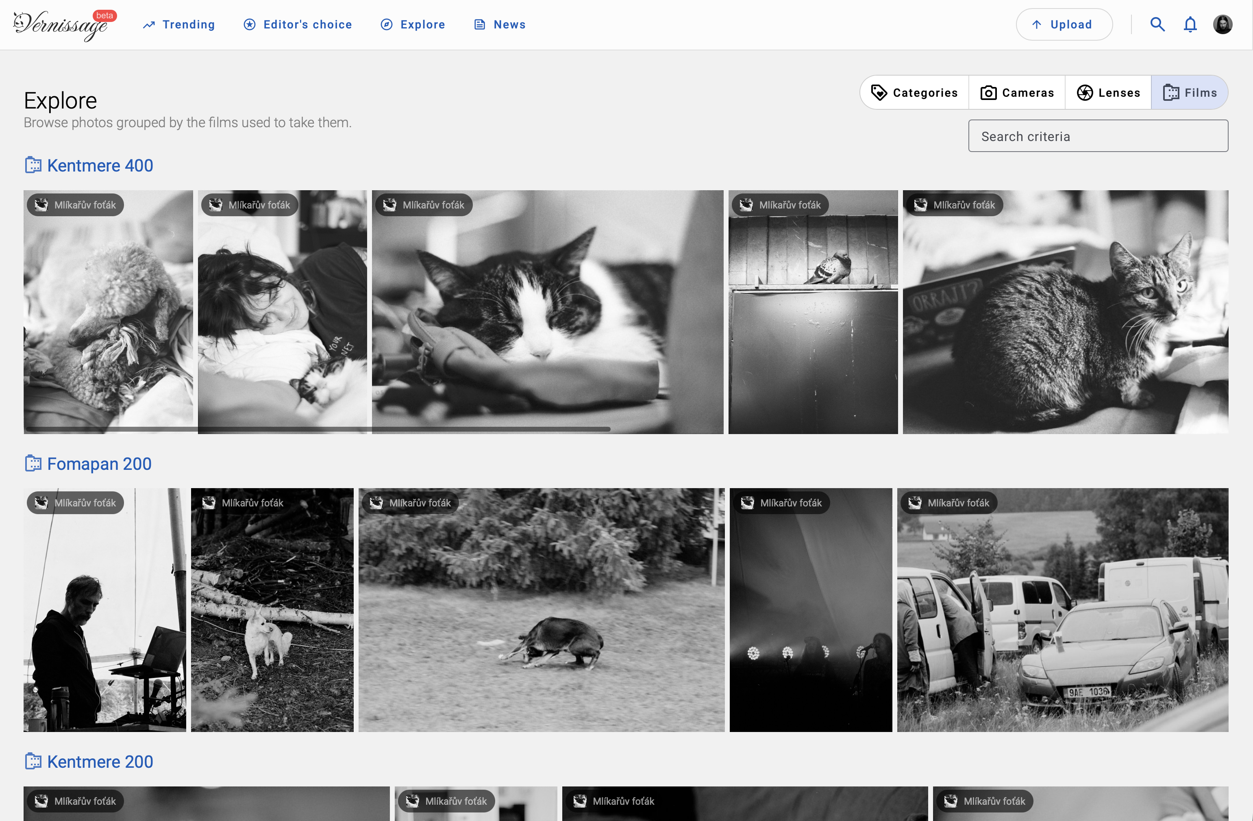The height and width of the screenshot is (821, 1253).
Task: Click author avatar on poodle photo
Action: 41,205
